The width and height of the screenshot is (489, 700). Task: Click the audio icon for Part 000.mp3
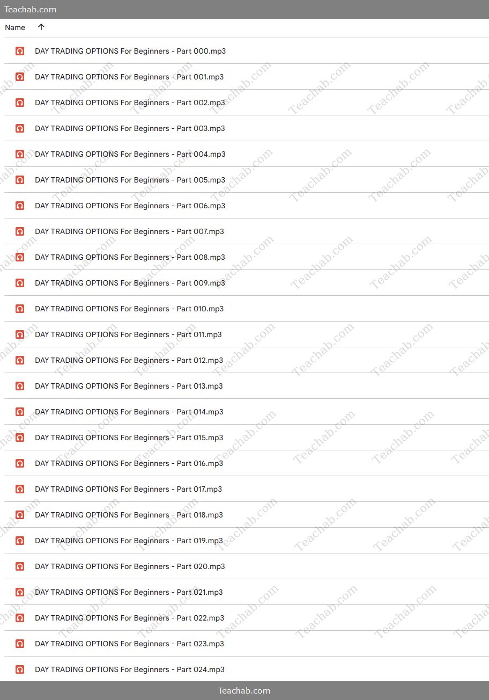click(x=20, y=51)
